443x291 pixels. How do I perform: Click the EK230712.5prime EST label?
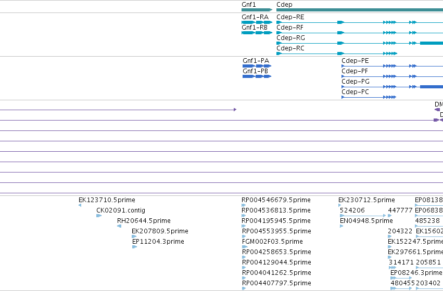pyautogui.click(x=366, y=200)
